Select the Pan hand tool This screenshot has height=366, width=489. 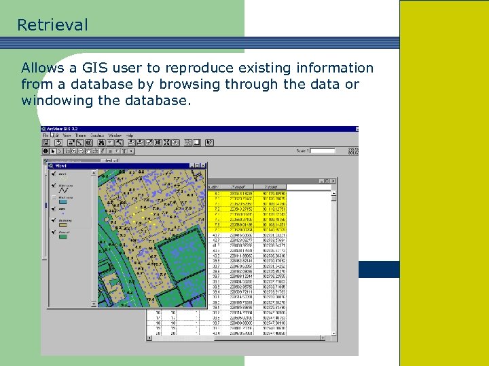pos(88,151)
